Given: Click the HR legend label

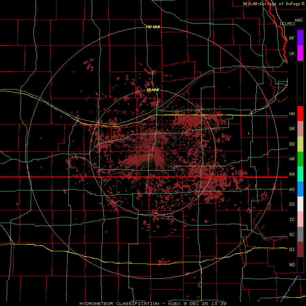Looking at the screenshot, I should pos(292,159).
